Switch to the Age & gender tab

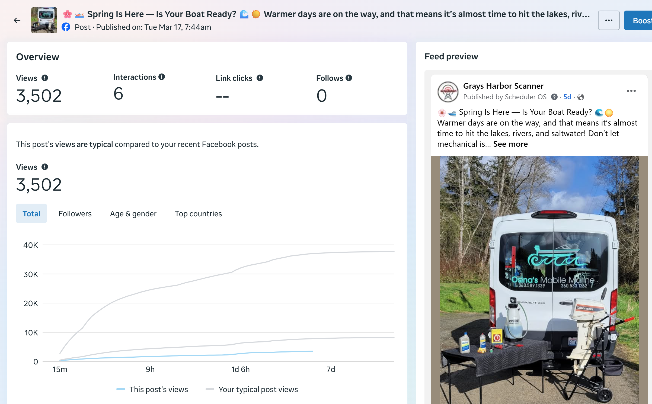(133, 214)
